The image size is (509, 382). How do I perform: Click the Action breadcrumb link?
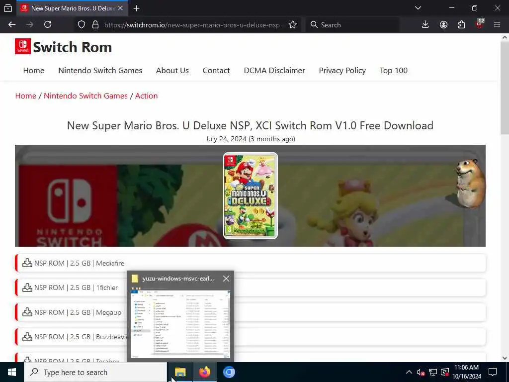tap(147, 96)
